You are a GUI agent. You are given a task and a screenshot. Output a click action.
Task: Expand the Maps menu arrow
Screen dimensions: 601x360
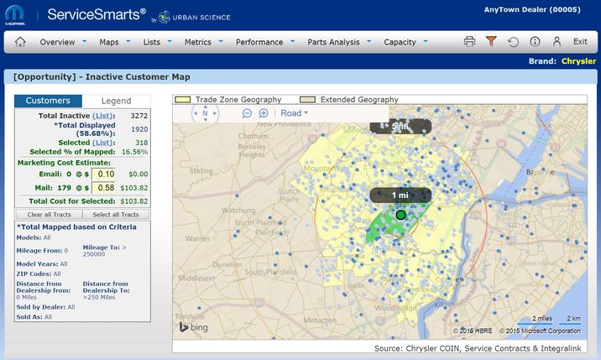click(x=128, y=41)
